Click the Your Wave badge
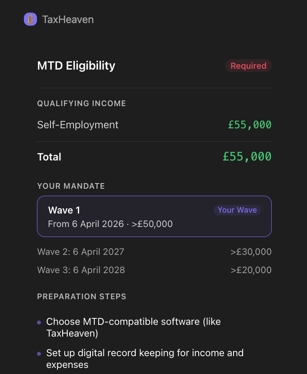Viewport: 307px width, 374px height. 237,210
